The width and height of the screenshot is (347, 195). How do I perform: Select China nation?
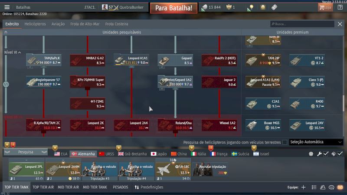click(x=179, y=154)
